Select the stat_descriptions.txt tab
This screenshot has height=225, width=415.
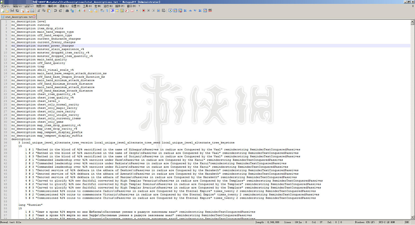tap(18, 17)
